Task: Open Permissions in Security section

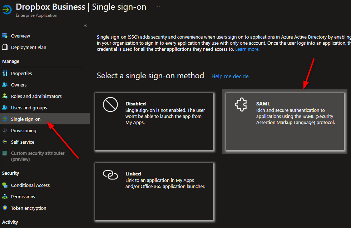Action: tap(23, 197)
